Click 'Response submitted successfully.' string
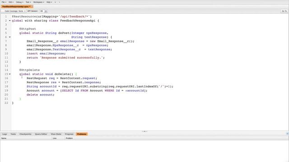The width and height of the screenshot is (289, 162). 71,58
